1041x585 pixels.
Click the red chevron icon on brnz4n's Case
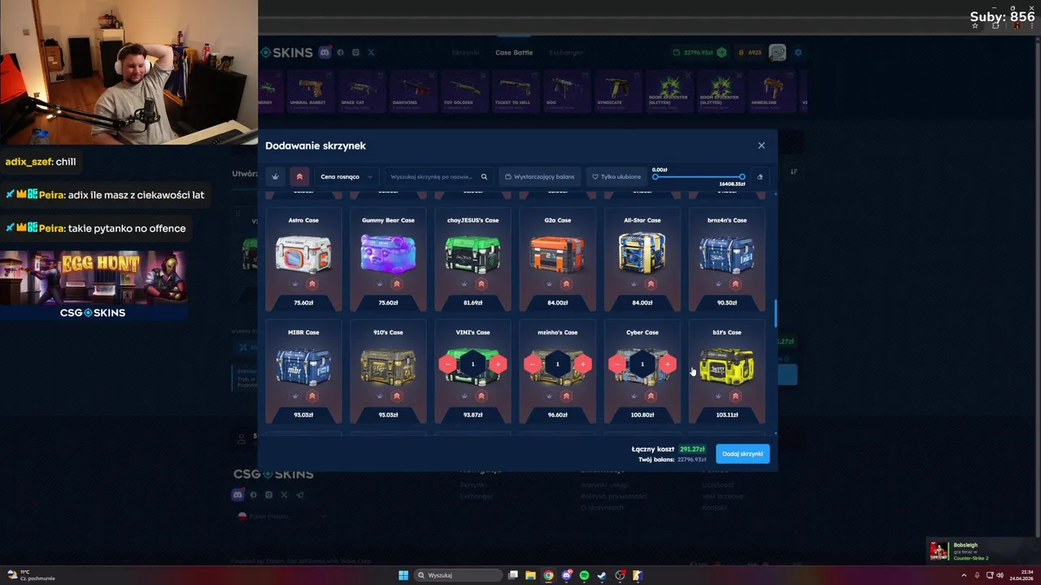(x=735, y=284)
